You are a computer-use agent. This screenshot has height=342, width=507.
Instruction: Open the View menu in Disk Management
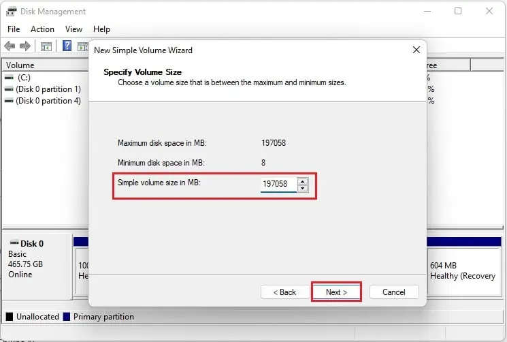click(73, 29)
